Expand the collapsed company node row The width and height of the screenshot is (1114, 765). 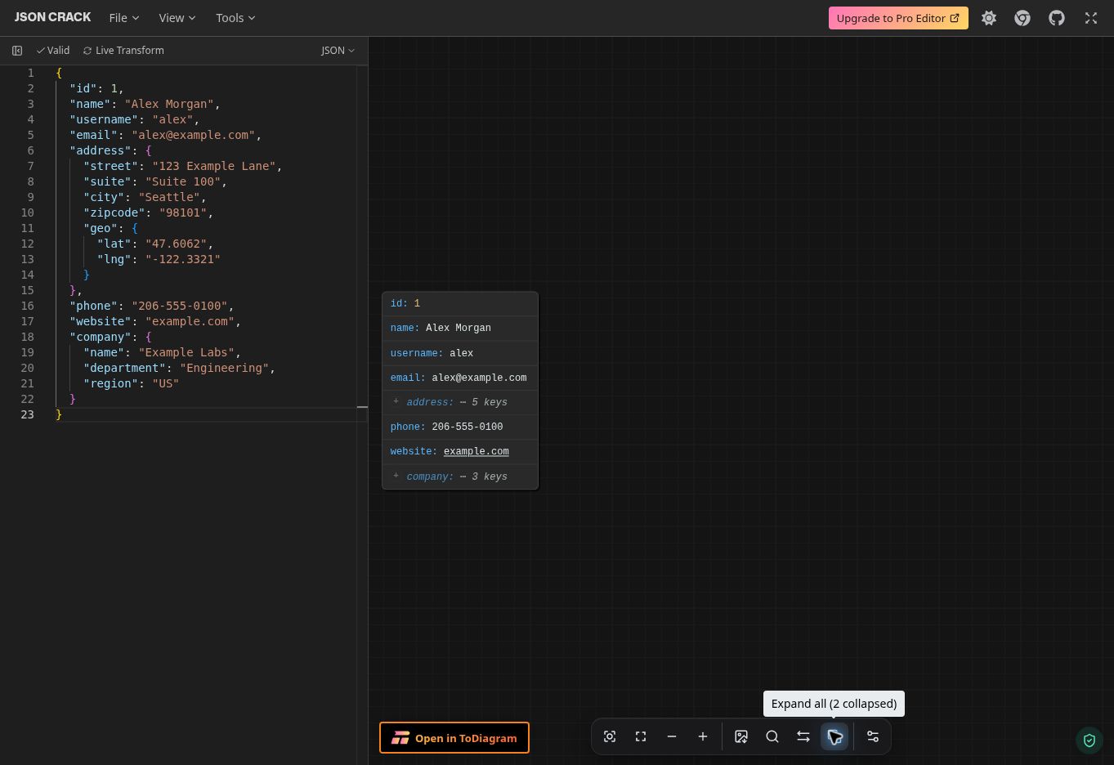pyautogui.click(x=460, y=476)
